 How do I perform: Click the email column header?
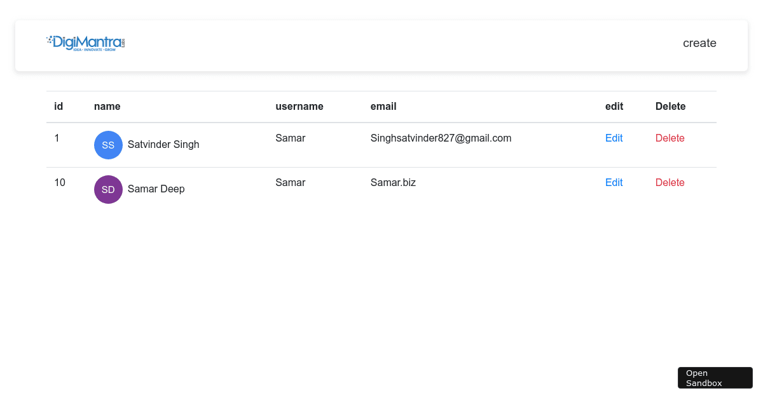click(383, 107)
